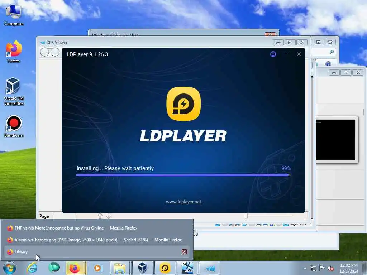Image resolution: width=367 pixels, height=275 pixels.
Task: Switch to fusion-ws-heroes.png Firefox window
Action: (96, 240)
